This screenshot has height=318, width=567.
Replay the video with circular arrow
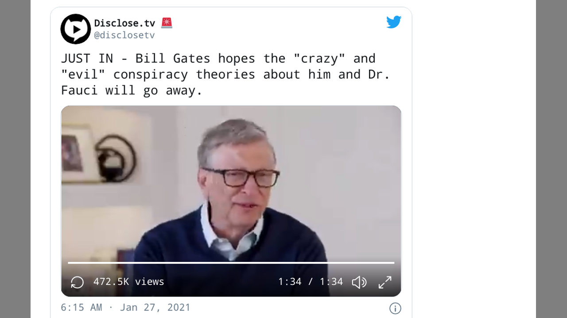(77, 282)
